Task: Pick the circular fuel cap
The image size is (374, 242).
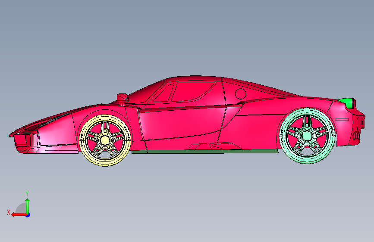Action: pyautogui.click(x=240, y=93)
